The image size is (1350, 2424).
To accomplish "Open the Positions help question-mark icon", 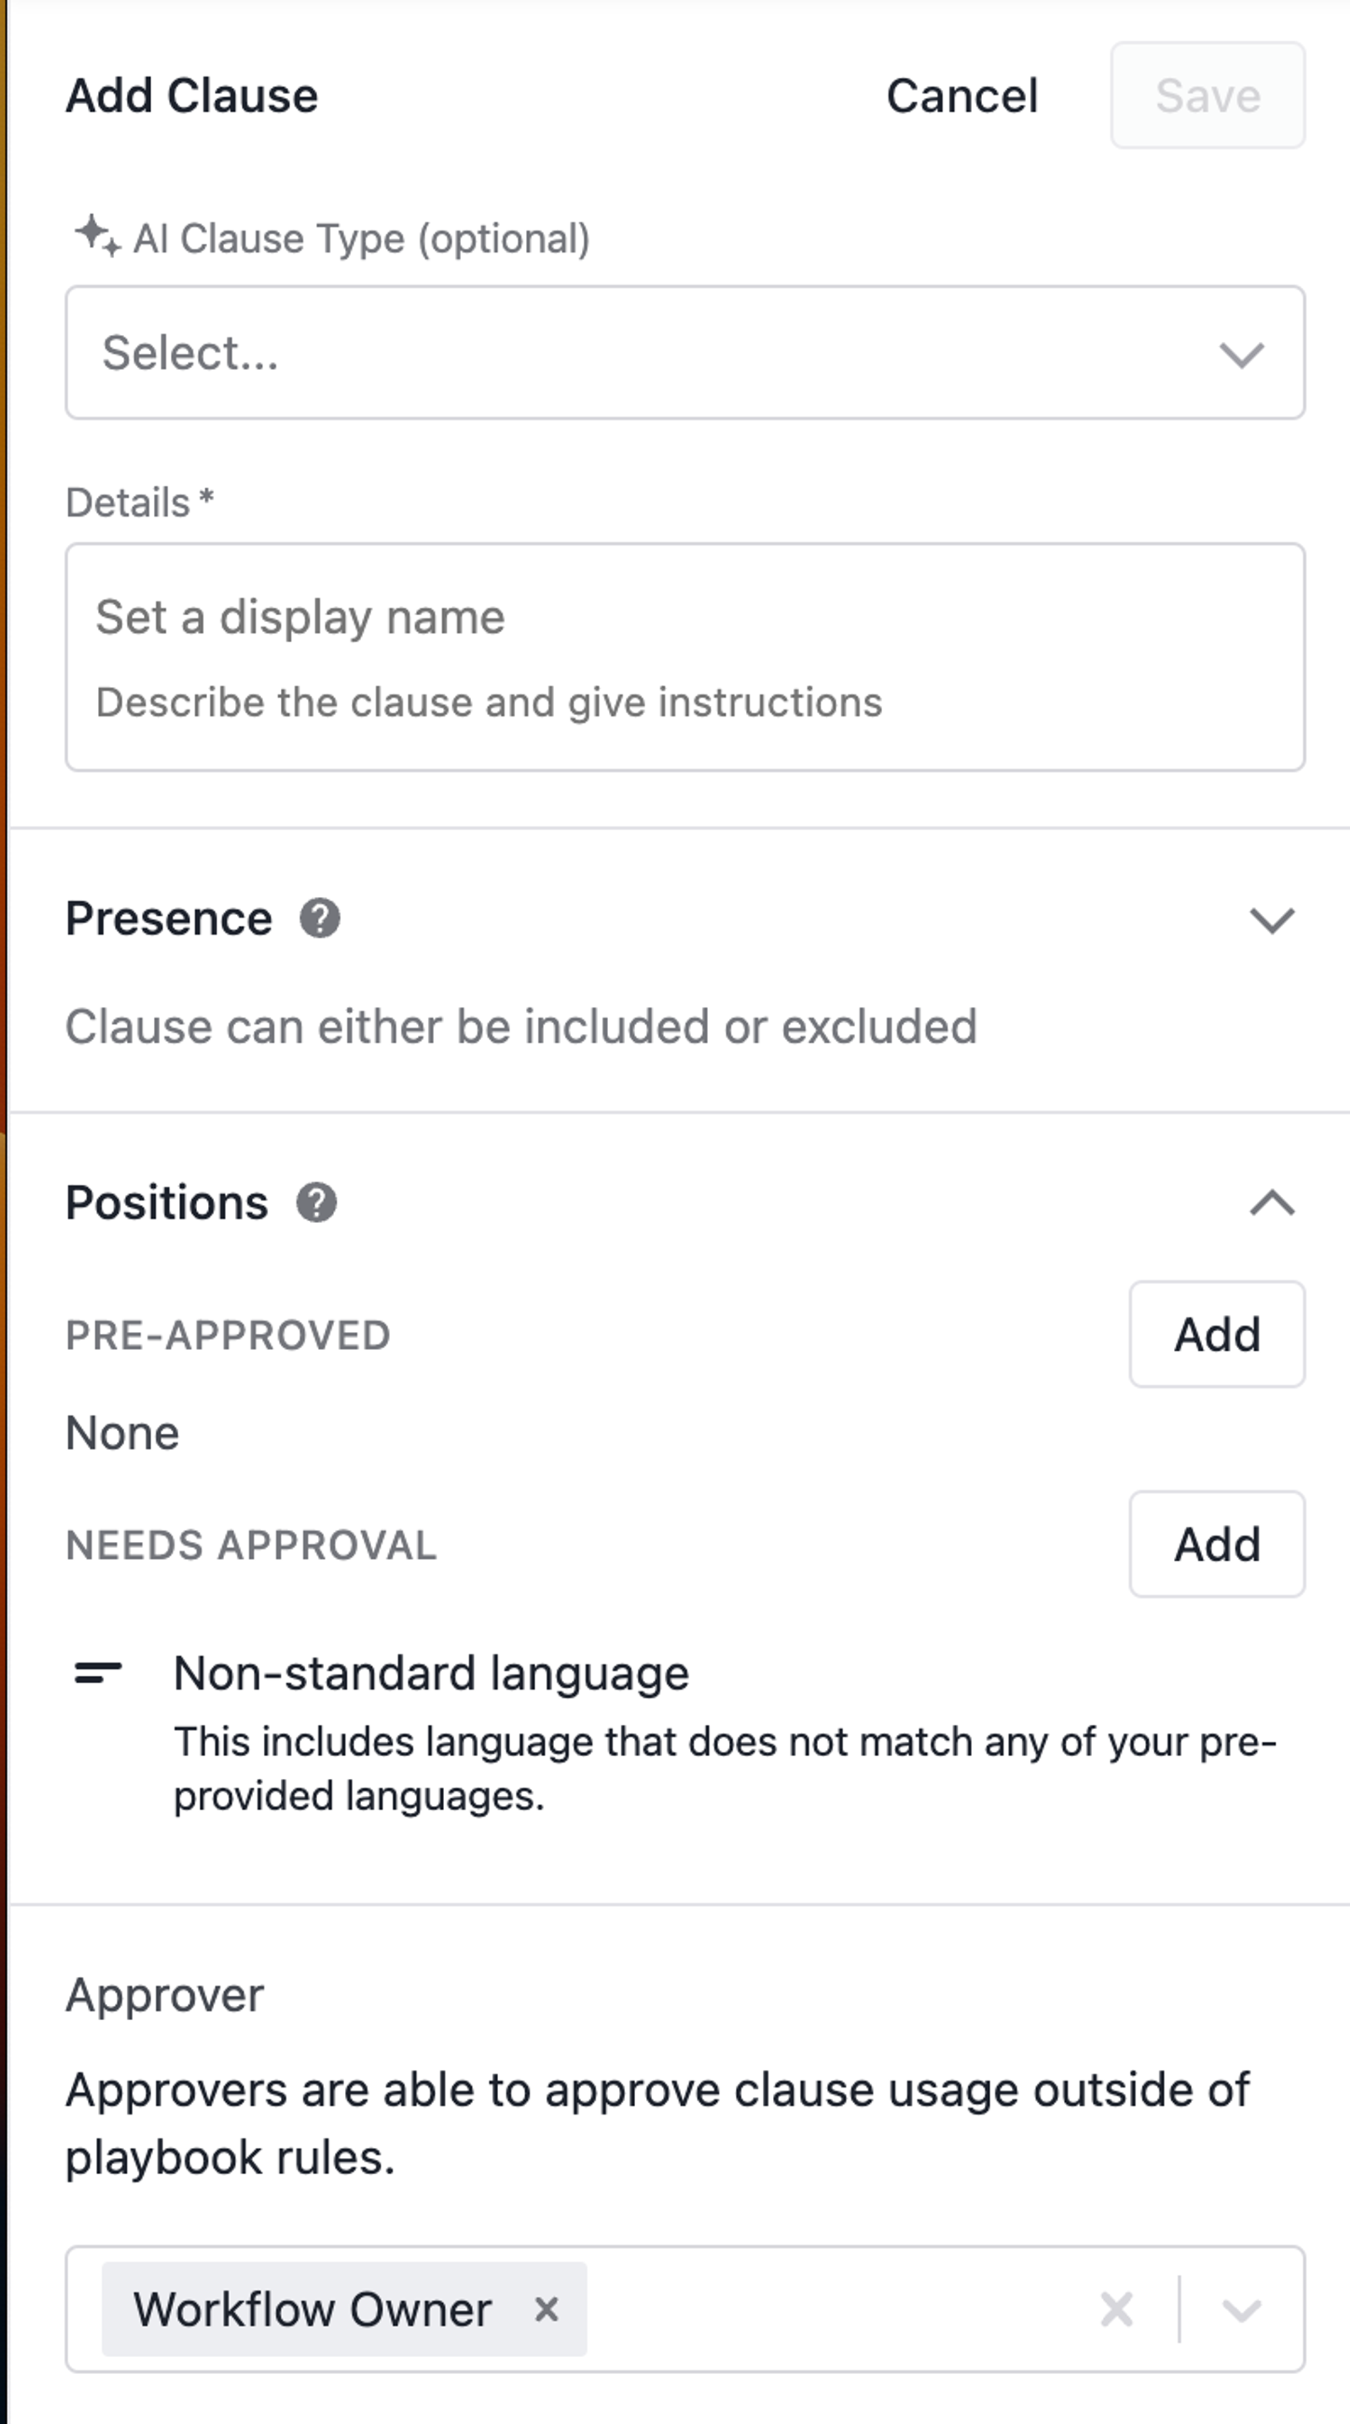I will (x=317, y=1203).
